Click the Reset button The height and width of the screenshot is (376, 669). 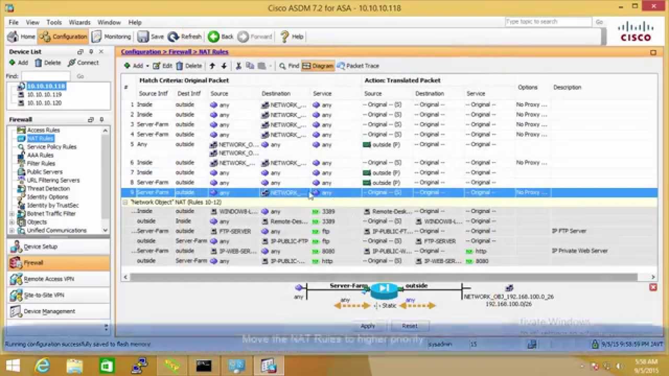(410, 326)
